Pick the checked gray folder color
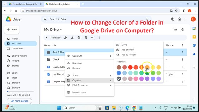The width and height of the screenshot is (199, 112). coord(119,79)
